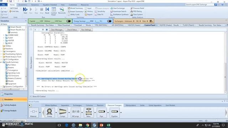Open Heat Exchanger analysis
Image resolution: width=228 pixels, height=128 pixels.
coord(118,8)
